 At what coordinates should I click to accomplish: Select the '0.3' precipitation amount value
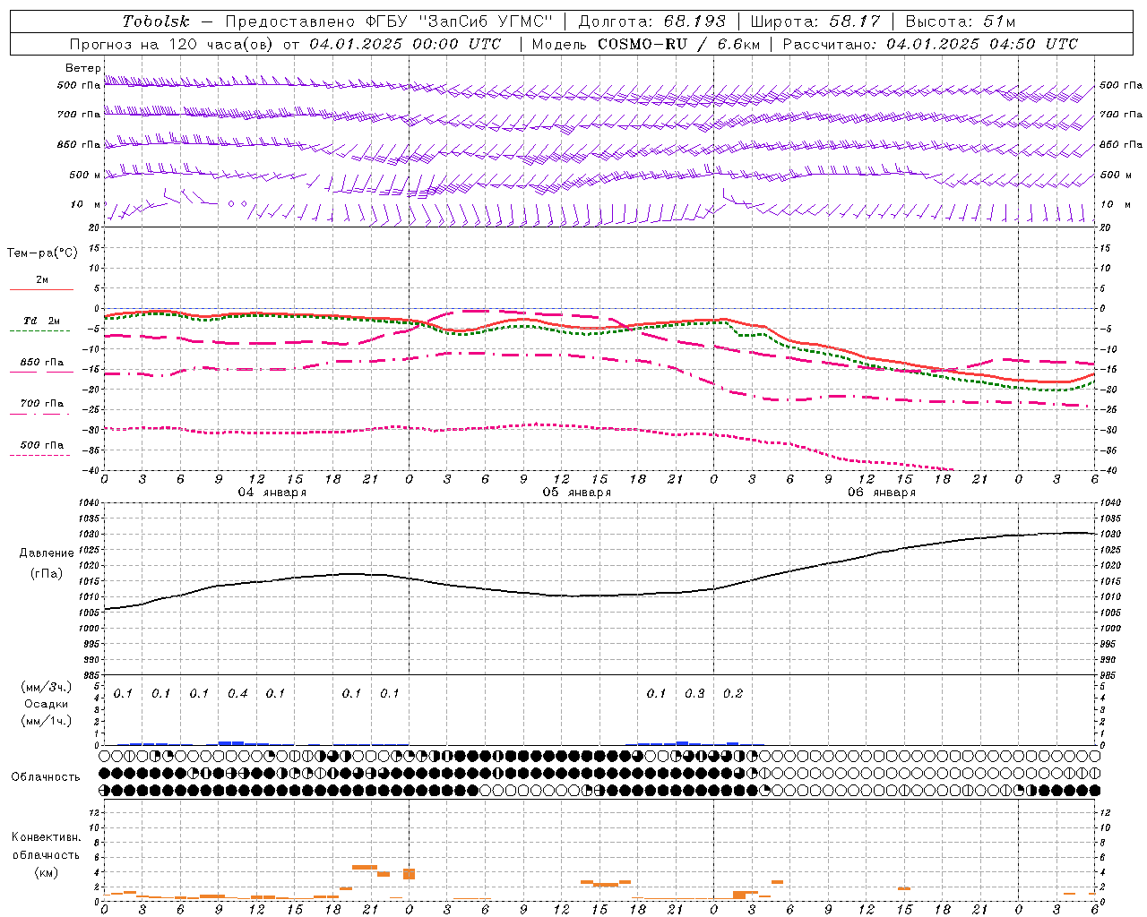pos(694,694)
